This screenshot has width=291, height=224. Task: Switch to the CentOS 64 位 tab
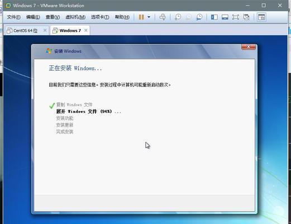(x=25, y=30)
